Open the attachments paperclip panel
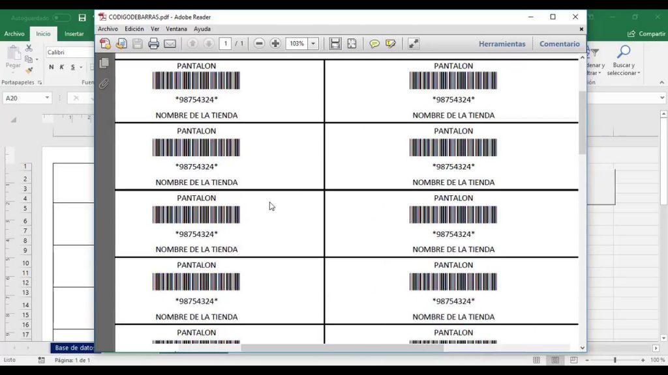The width and height of the screenshot is (668, 375). pos(104,83)
